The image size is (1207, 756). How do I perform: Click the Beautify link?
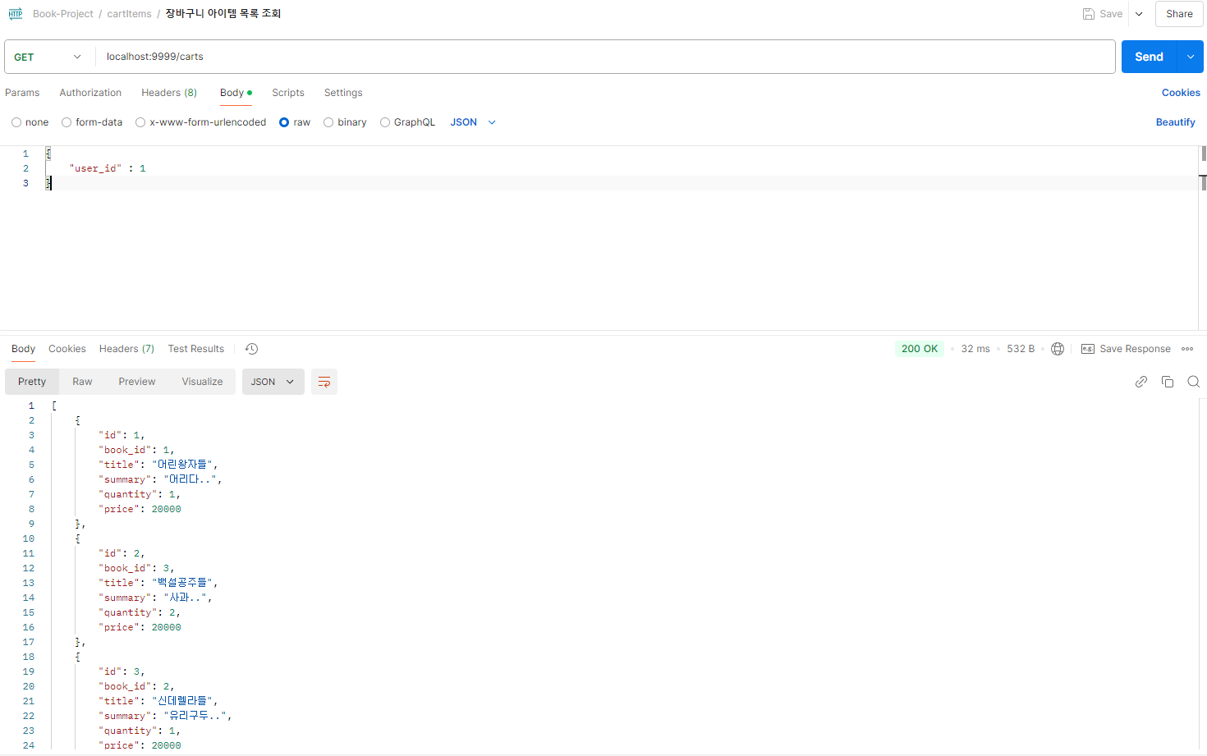1176,122
